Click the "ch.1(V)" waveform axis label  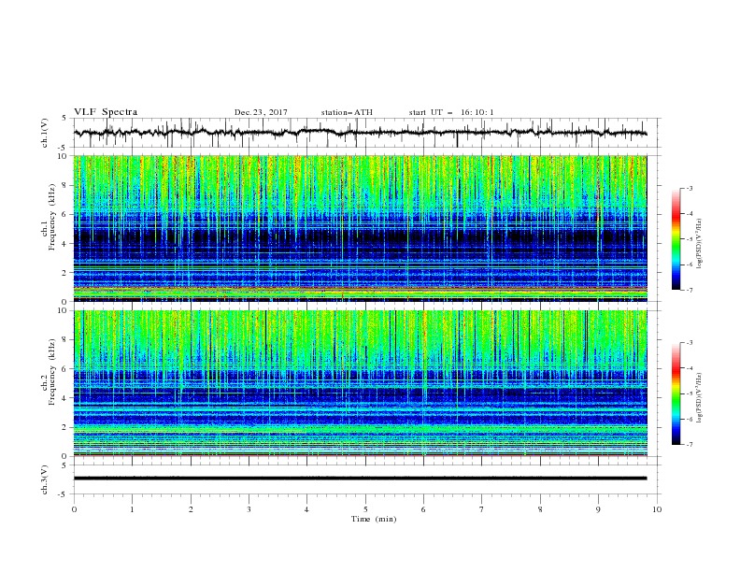[x=45, y=133]
